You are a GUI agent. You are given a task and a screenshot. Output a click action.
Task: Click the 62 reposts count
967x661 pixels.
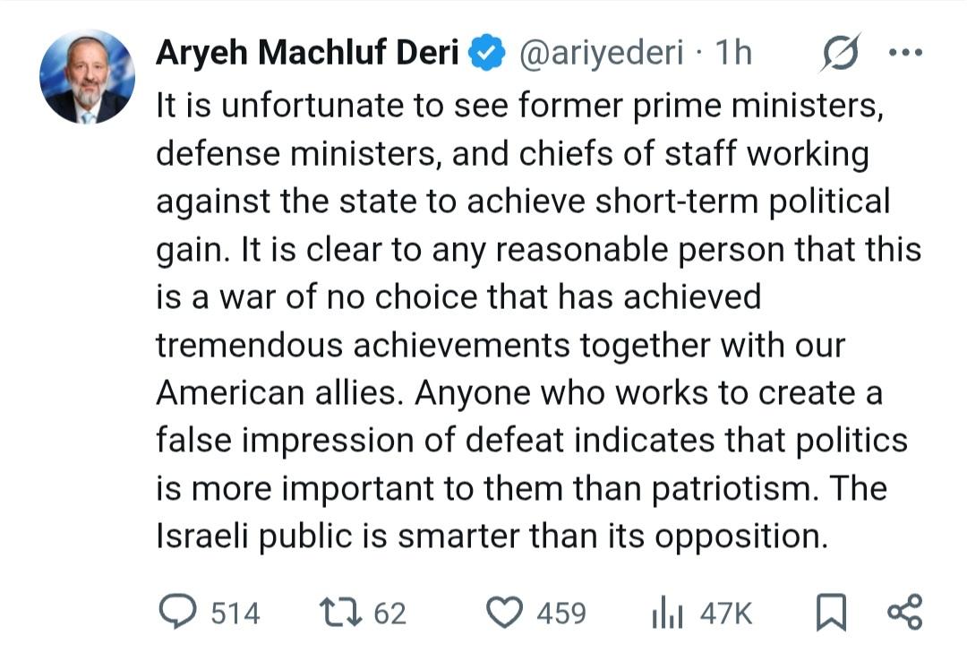(x=389, y=614)
